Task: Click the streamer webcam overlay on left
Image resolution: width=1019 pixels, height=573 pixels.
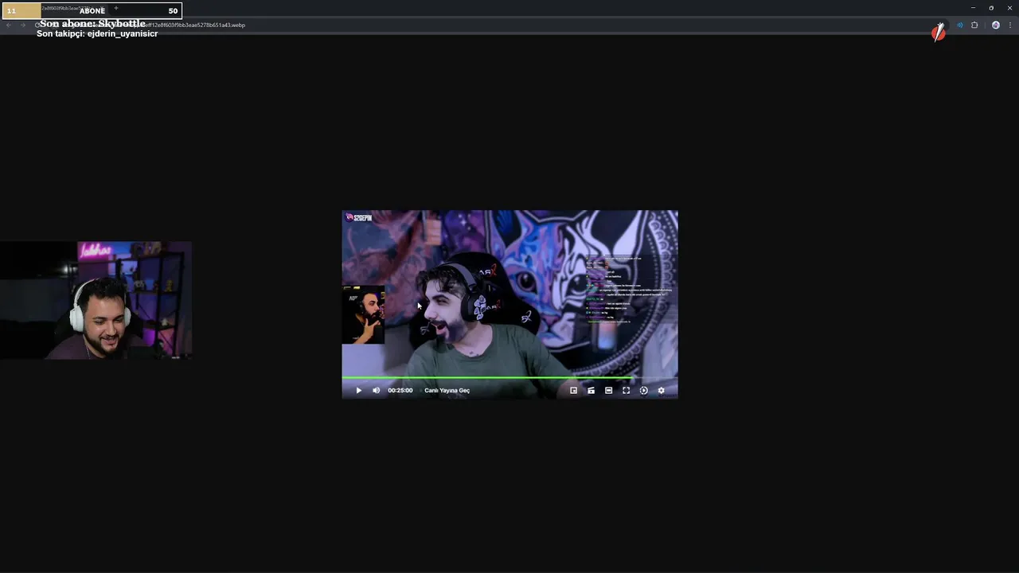Action: click(96, 301)
